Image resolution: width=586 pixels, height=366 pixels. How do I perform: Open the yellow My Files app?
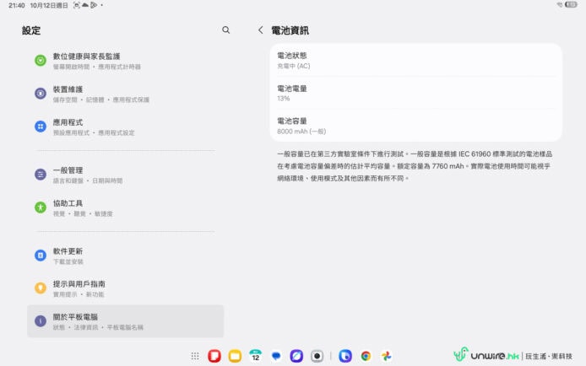(235, 357)
